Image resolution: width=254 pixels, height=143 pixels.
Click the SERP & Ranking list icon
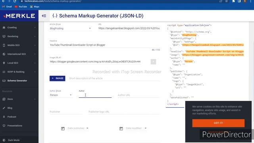4,71
